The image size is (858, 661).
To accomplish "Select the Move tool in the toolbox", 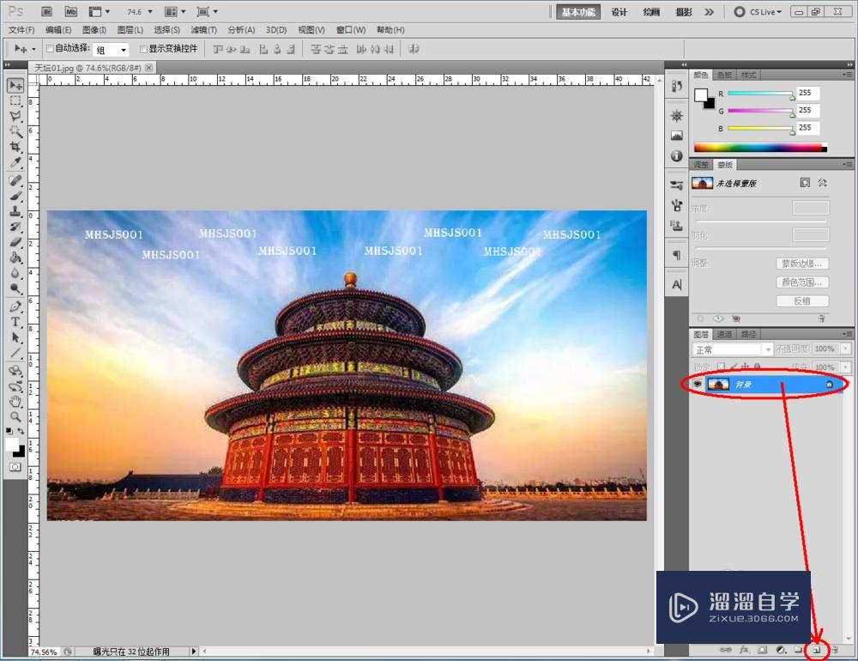I will tap(15, 85).
